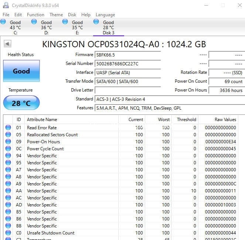Click the previous disk arrow button
The height and width of the screenshot is (240, 245).
coord(7,44)
